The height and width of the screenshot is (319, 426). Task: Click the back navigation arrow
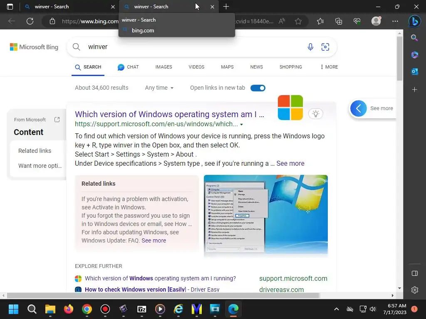(x=11, y=21)
